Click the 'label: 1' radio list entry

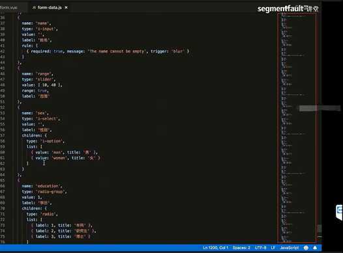[x=62, y=225]
